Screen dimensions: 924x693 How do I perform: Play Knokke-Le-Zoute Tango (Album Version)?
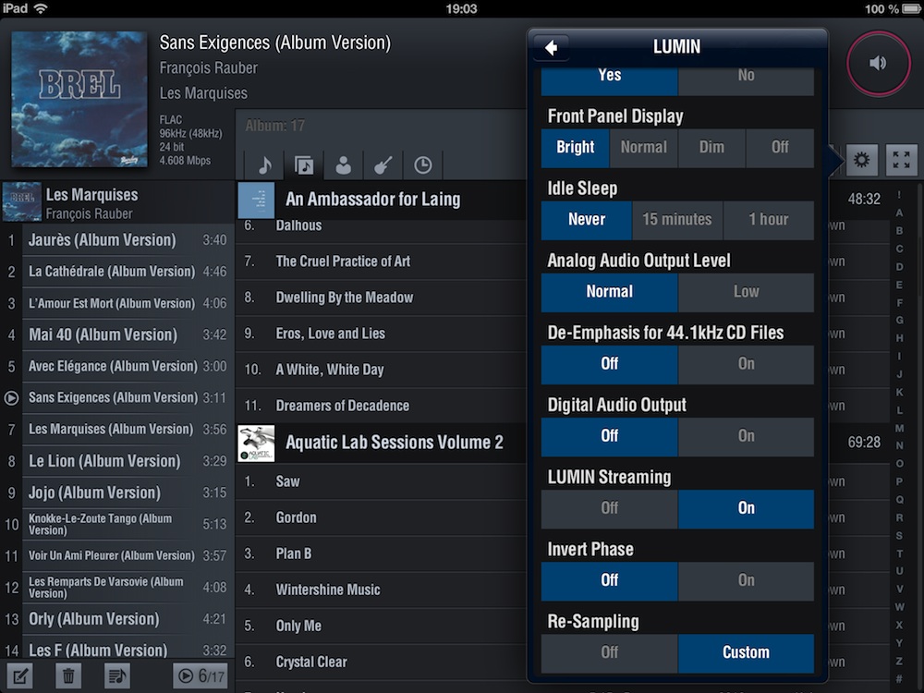(x=116, y=524)
